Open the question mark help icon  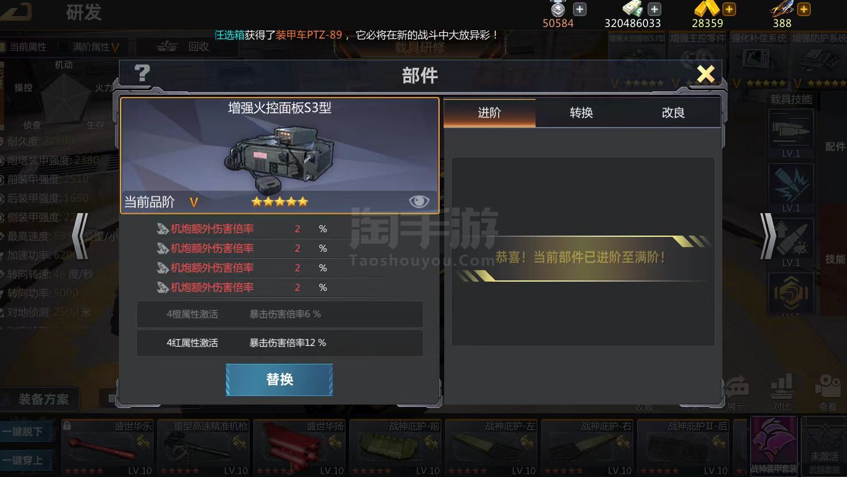141,74
